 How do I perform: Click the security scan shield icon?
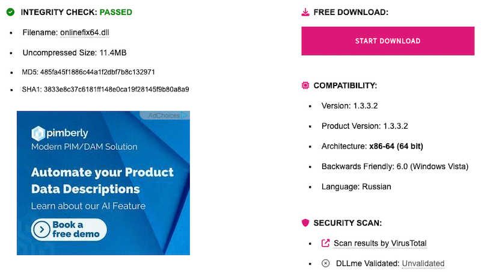305,223
